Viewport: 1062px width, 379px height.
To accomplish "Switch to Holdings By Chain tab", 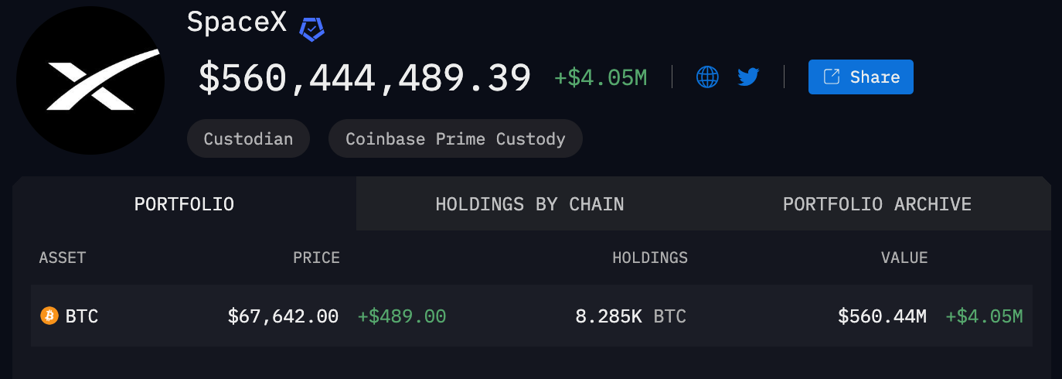I will pyautogui.click(x=529, y=204).
